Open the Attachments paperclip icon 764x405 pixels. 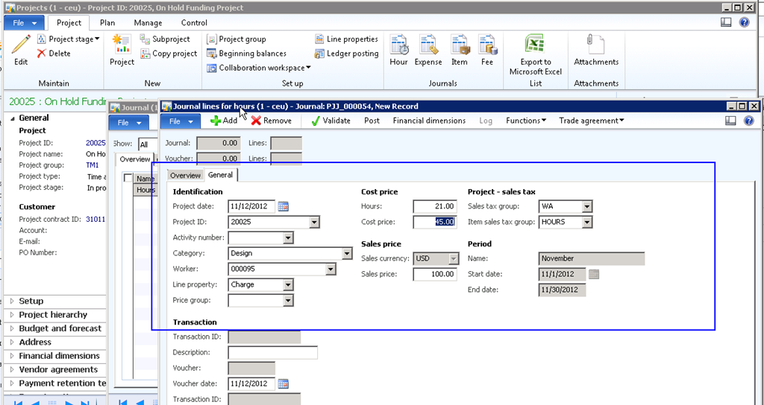595,44
